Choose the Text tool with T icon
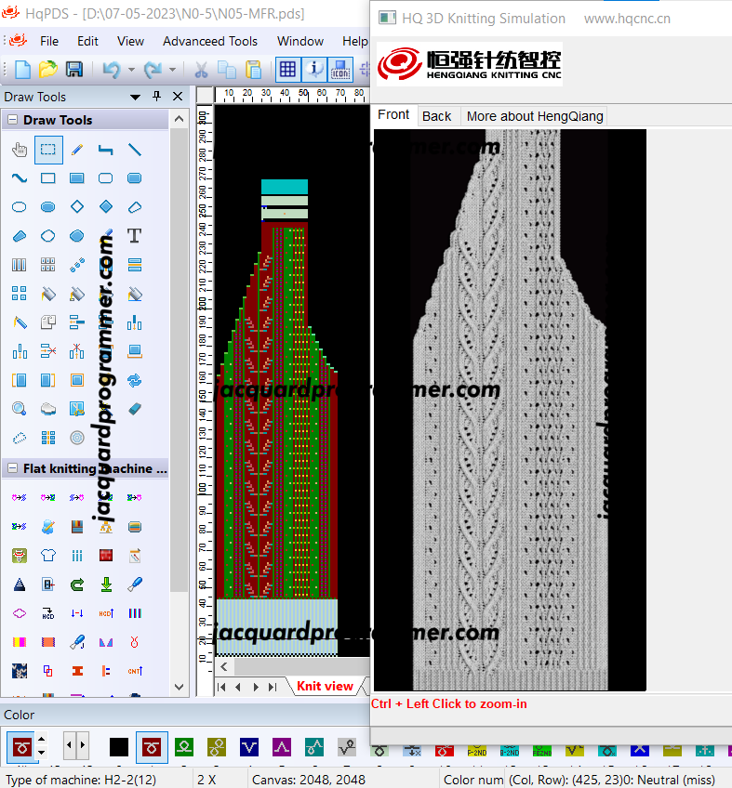This screenshot has width=732, height=788. click(134, 236)
